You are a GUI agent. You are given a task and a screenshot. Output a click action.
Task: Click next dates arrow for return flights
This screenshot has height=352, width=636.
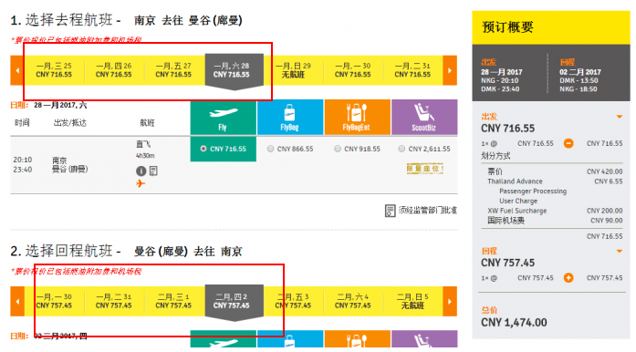pyautogui.click(x=450, y=301)
